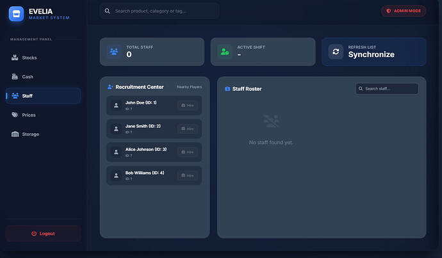Click the Evelia store logo icon

(x=16, y=13)
